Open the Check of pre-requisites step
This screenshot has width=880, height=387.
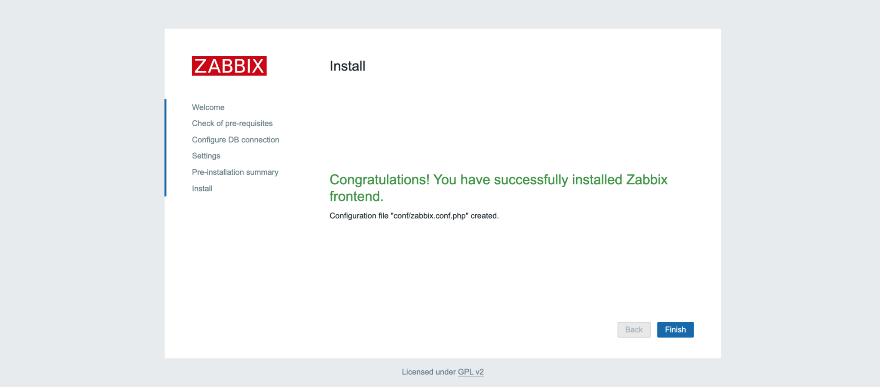pos(232,123)
